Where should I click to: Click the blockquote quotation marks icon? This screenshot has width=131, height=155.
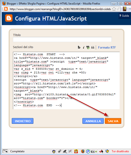[x=93, y=47]
